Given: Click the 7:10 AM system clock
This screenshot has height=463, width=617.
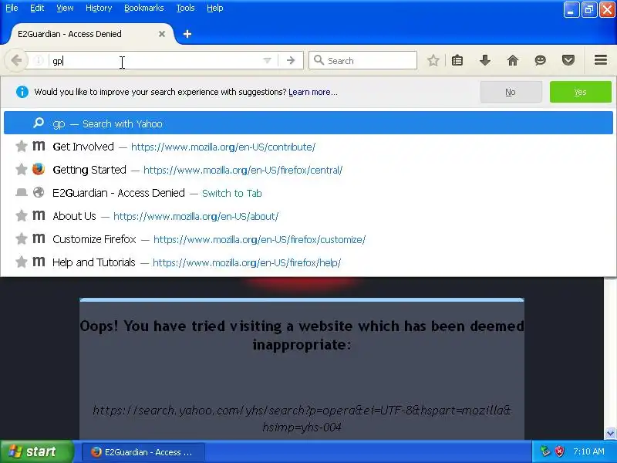Looking at the screenshot, I should [588, 451].
